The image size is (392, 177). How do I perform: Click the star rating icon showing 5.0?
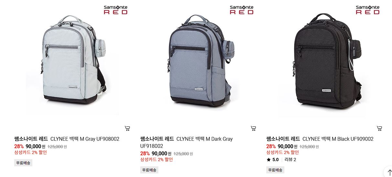click(x=269, y=160)
